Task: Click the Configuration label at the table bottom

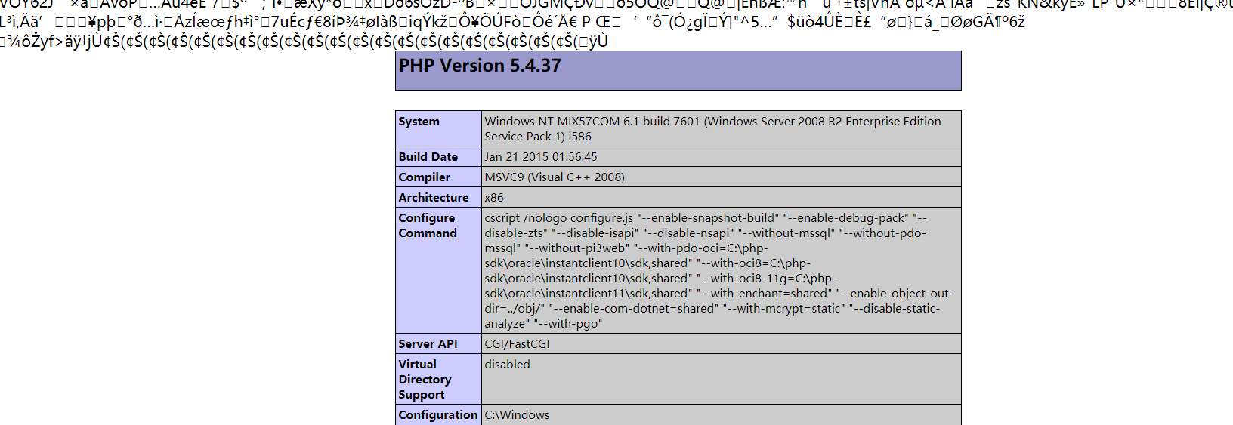Action: click(x=438, y=415)
